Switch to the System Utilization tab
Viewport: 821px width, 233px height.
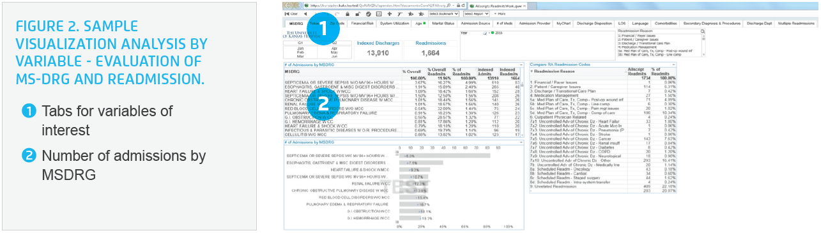click(x=394, y=24)
